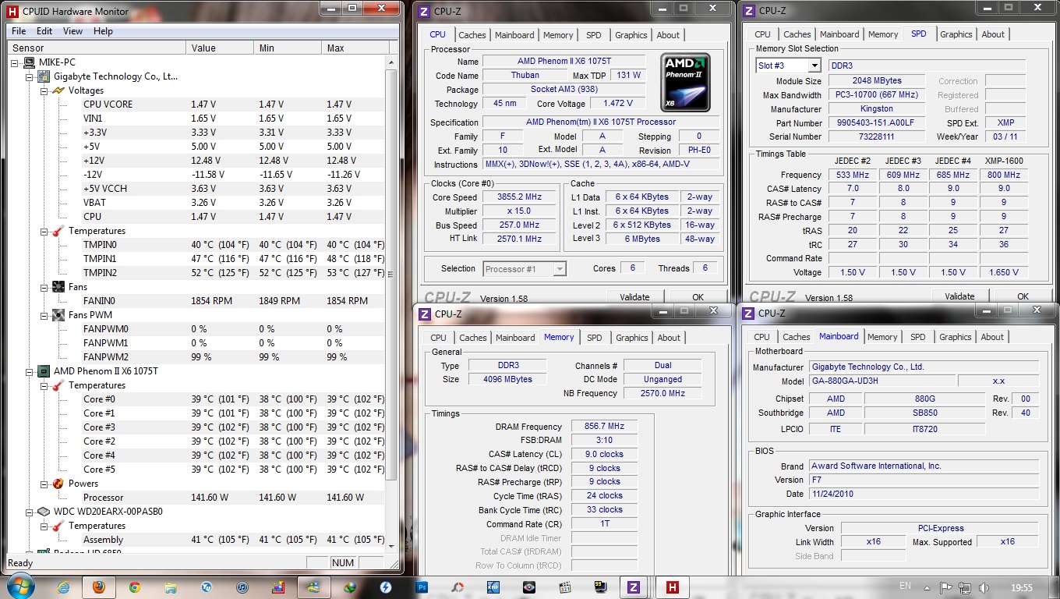Image resolution: width=1060 pixels, height=599 pixels.
Task: Click the thermometer icon above Core #0
Action: click(58, 385)
